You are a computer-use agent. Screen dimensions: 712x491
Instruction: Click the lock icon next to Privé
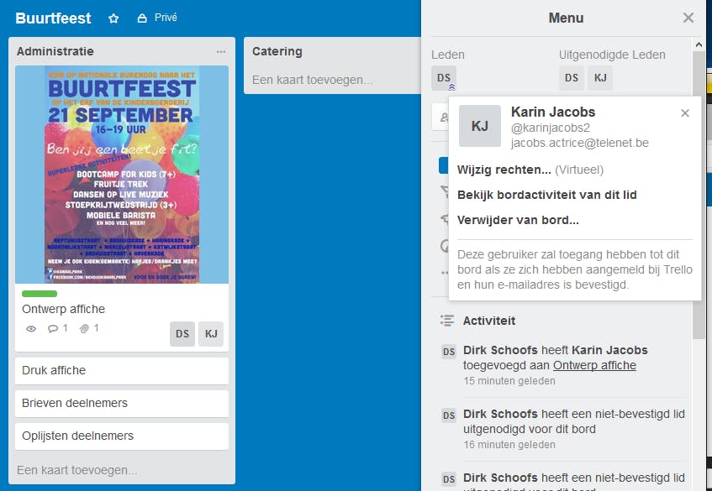click(x=142, y=18)
